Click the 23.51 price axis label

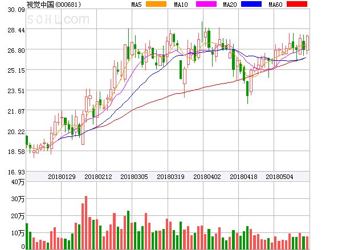pos(16,91)
